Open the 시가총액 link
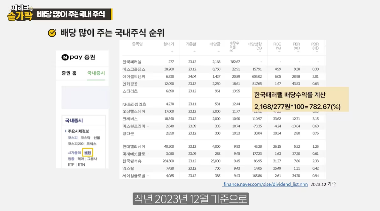Image resolution: width=380 pixels, height=211 pixels. 74,153
